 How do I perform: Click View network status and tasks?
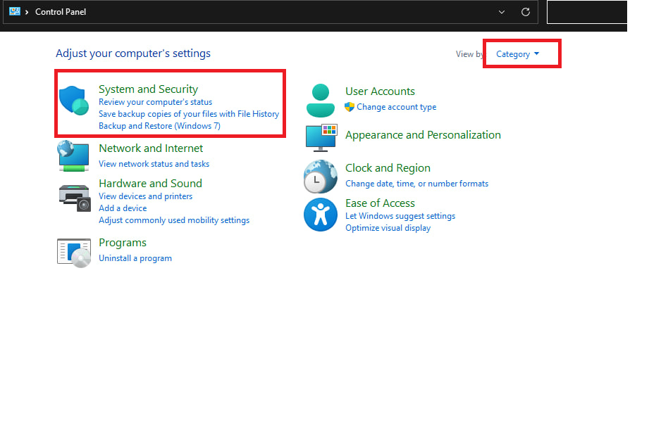154,164
